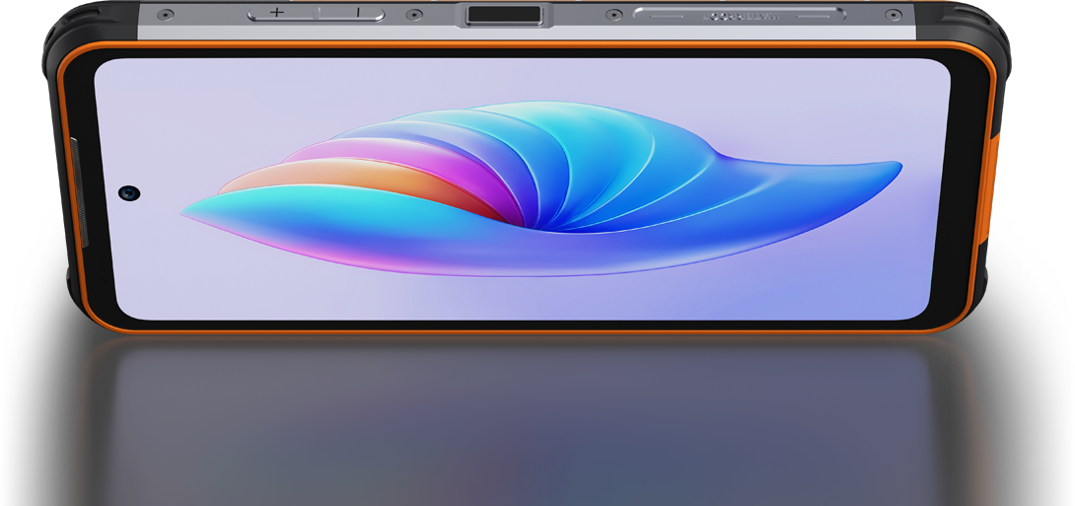
Task: Click the screw left of volume buttons
Action: click(x=166, y=15)
